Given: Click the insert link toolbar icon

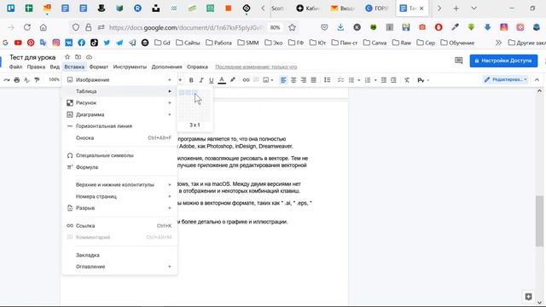Looking at the screenshot, I should pos(246,80).
